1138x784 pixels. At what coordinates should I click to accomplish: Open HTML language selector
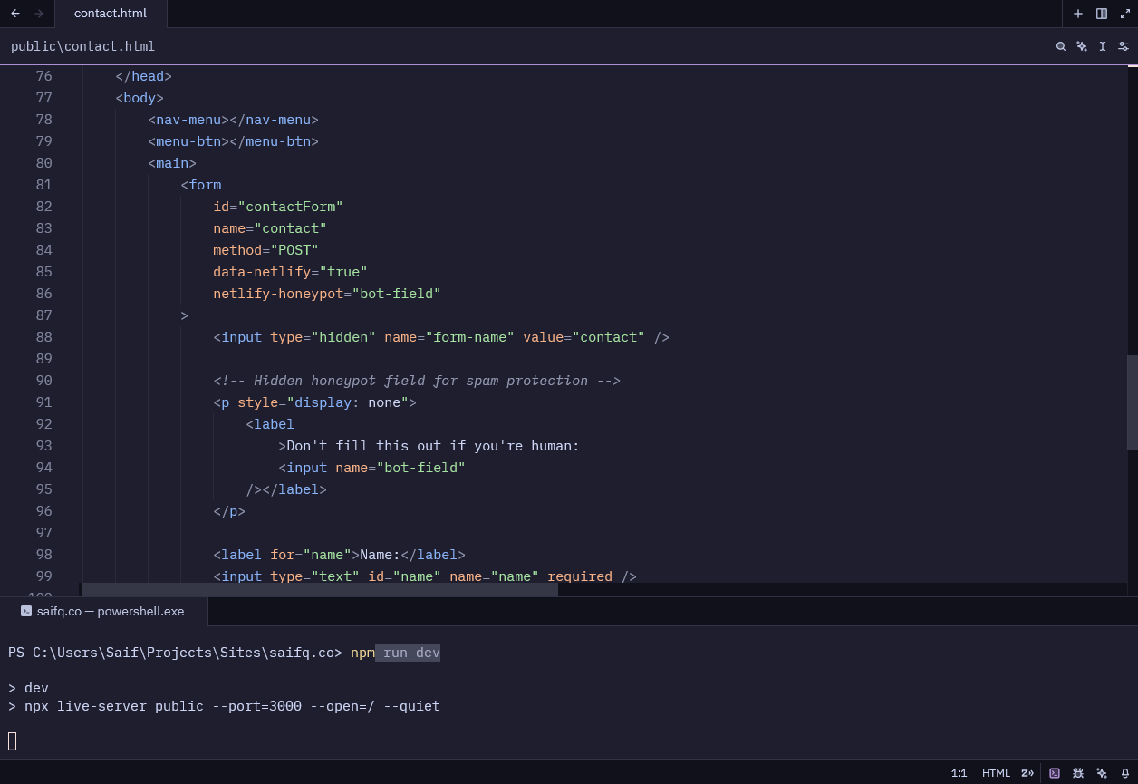coord(996,773)
